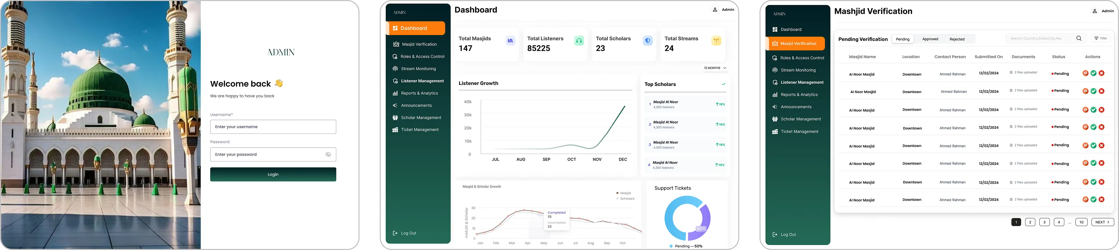Click the 'Masjid Name' column header
The height and width of the screenshot is (250, 1119).
click(862, 57)
